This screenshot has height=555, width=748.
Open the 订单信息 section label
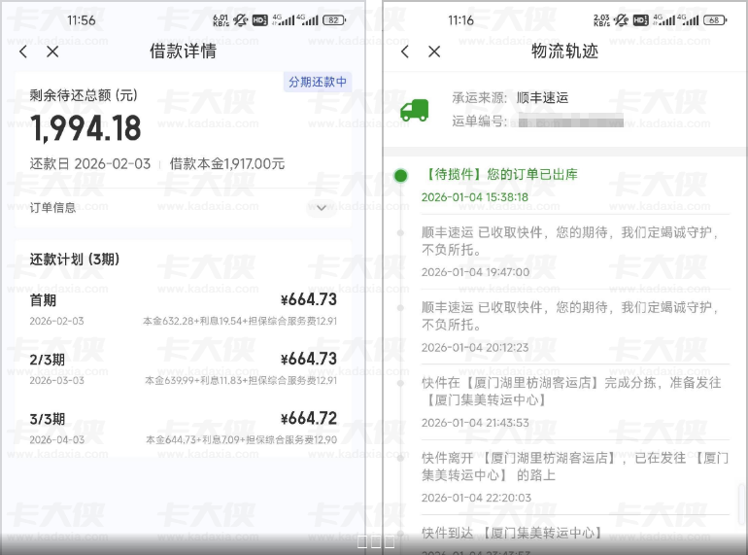[52, 208]
